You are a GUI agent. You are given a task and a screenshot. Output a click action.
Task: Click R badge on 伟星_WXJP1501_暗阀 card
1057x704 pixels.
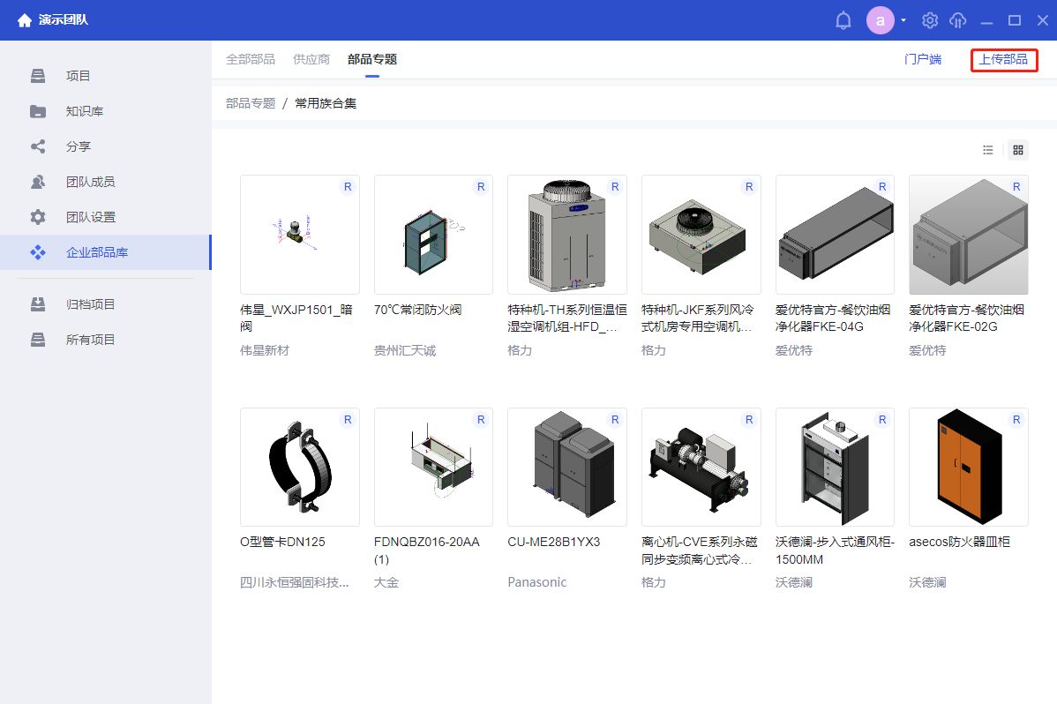[347, 187]
